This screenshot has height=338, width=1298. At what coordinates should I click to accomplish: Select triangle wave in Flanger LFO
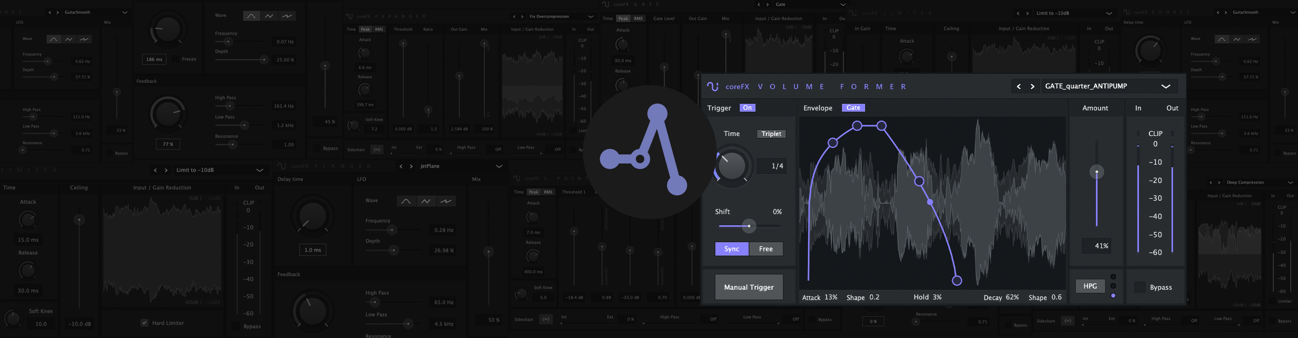426,201
